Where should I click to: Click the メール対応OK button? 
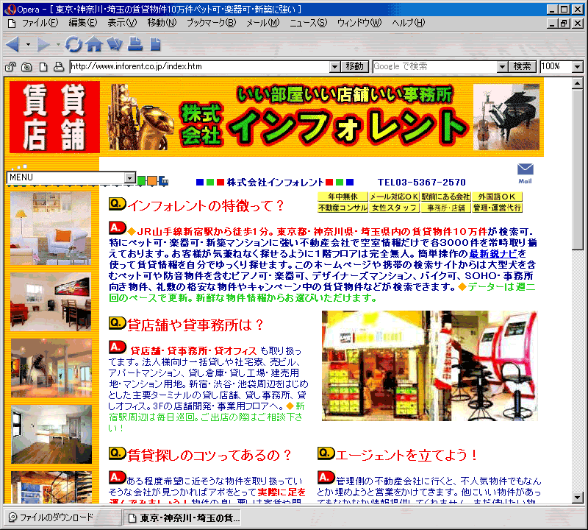click(394, 197)
